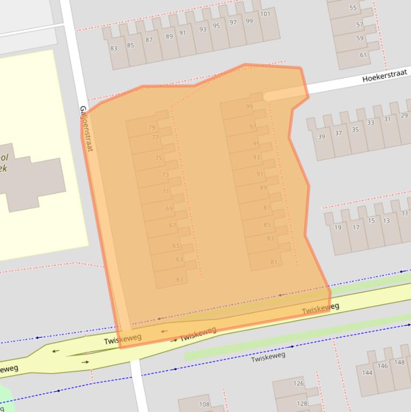Click the building labeled 39
The height and width of the screenshot is (412, 411).
pyautogui.click(x=321, y=137)
